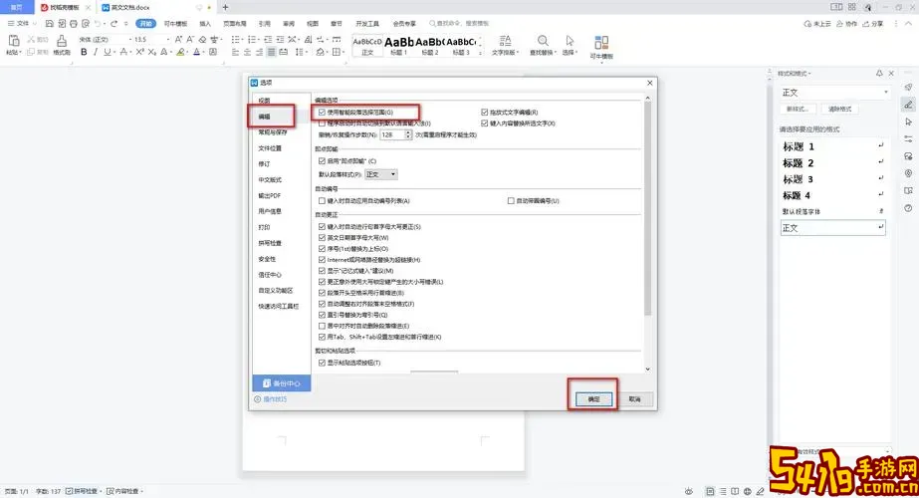Click the Undo arrow in quick toolbar
This screenshot has height=498, width=919.
tap(98, 24)
